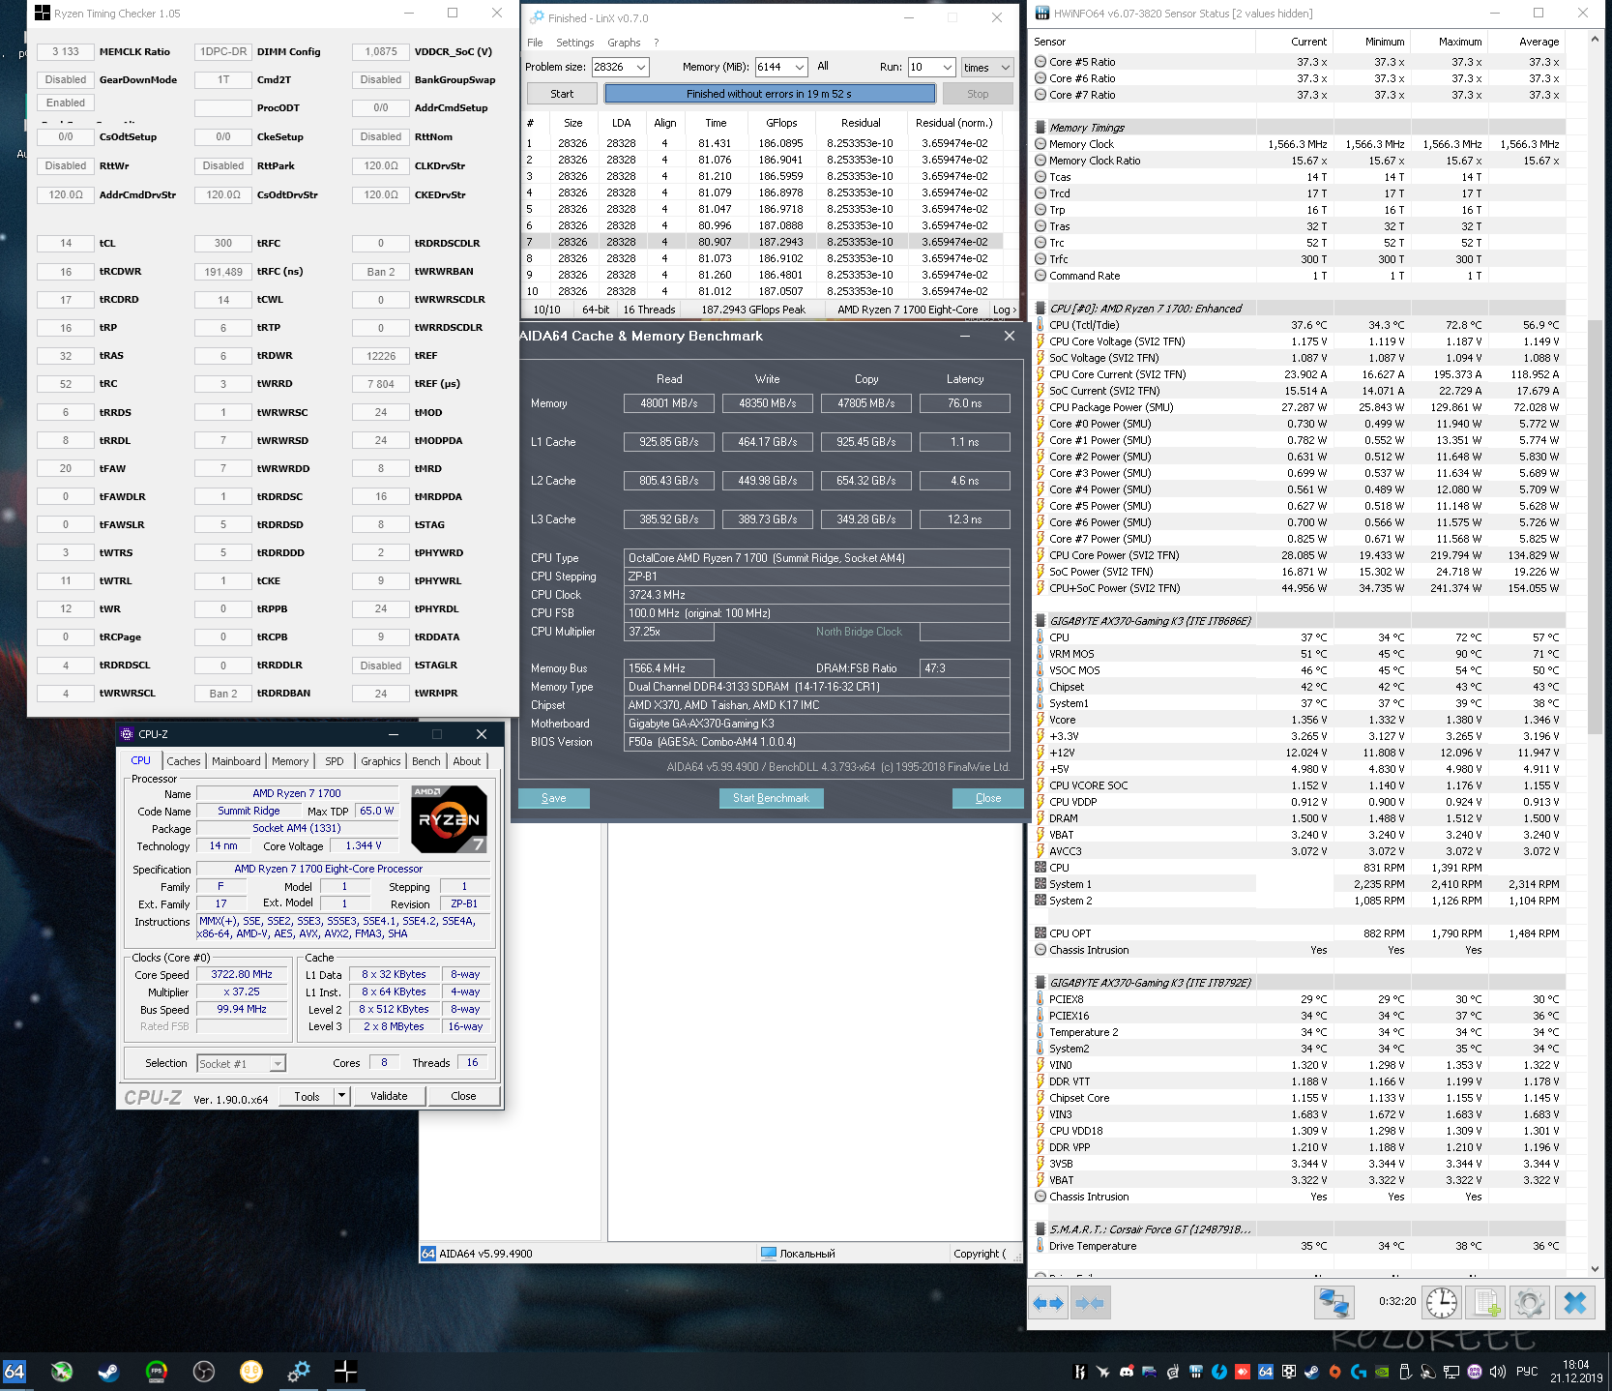Open OBS Studio from the taskbar
This screenshot has height=1391, width=1612.
(x=204, y=1371)
